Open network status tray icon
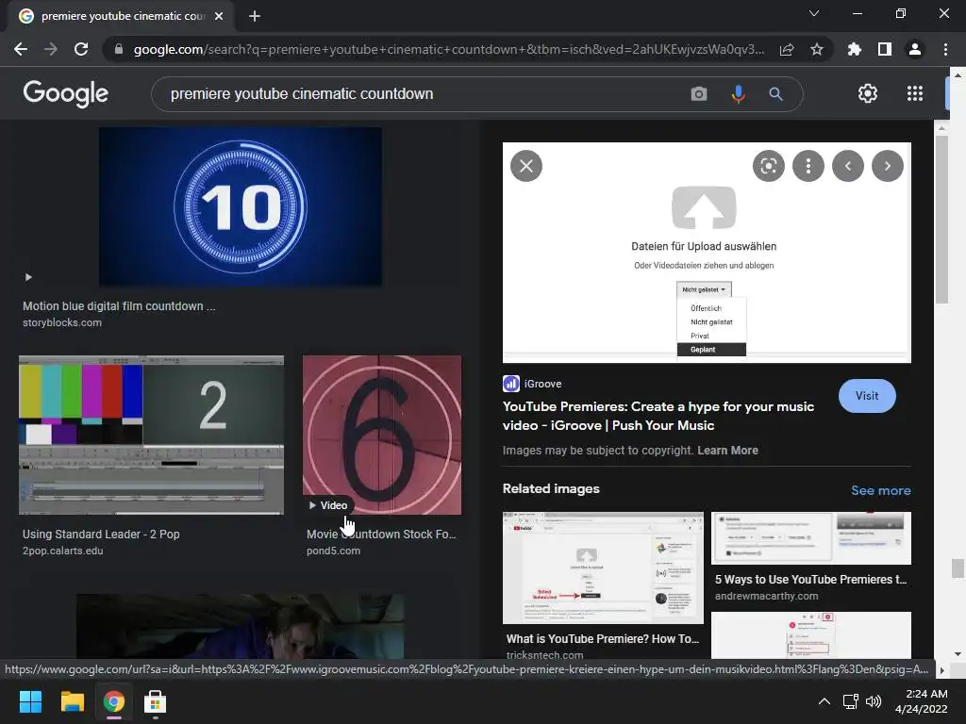 pos(850,701)
